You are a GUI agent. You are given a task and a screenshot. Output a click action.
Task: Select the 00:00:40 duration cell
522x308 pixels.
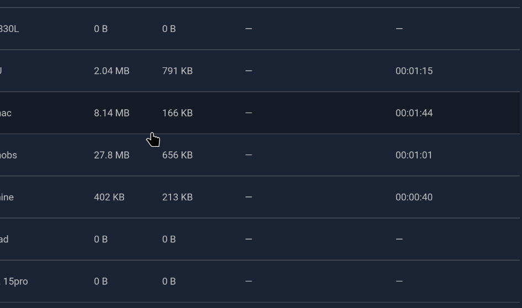pyautogui.click(x=414, y=197)
